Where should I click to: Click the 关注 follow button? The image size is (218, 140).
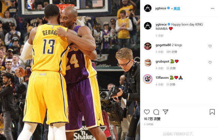[177, 9]
